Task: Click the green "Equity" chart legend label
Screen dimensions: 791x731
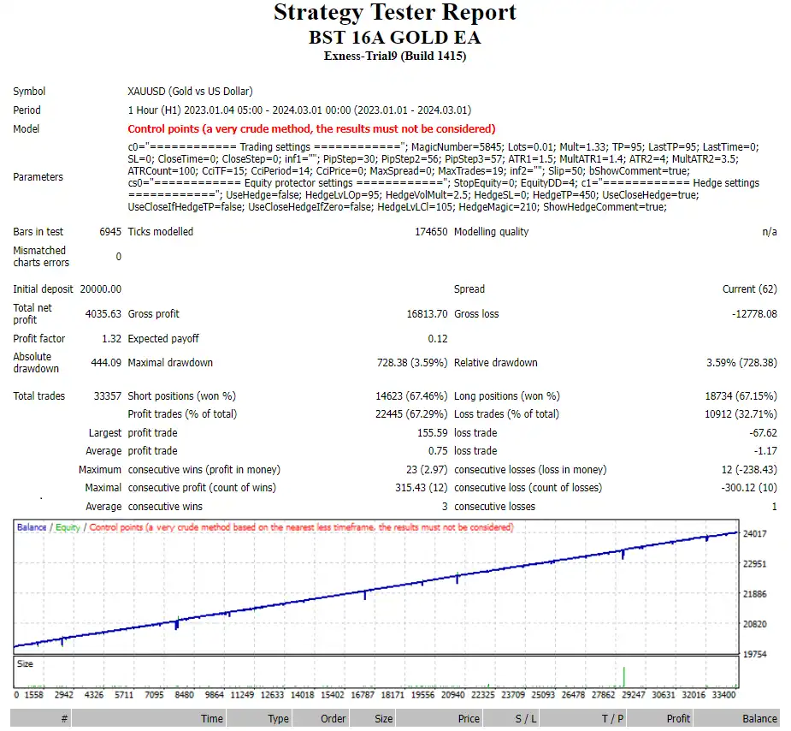Action: pos(68,527)
